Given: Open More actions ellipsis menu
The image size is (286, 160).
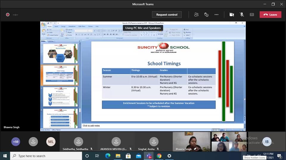Looking at the screenshot, I should click(x=217, y=15).
